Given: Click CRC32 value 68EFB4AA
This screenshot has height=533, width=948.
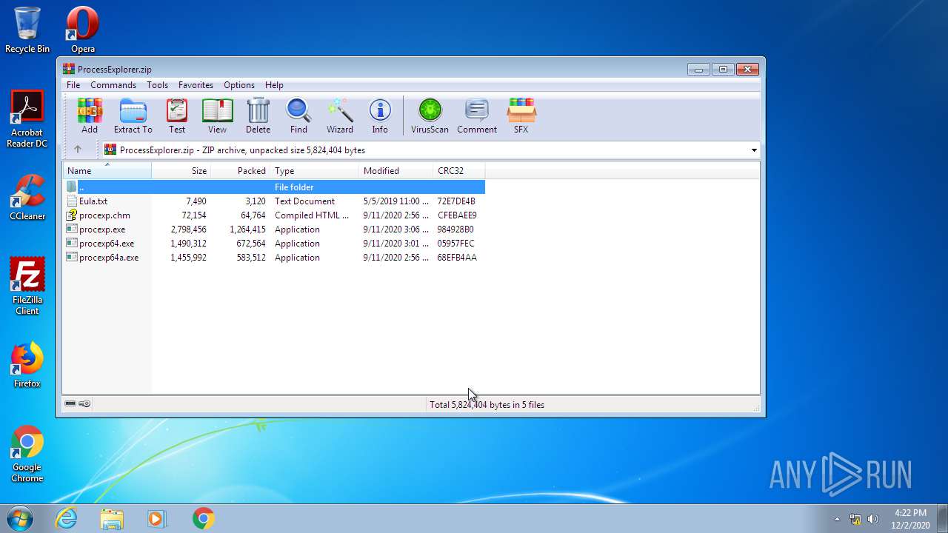Looking at the screenshot, I should pyautogui.click(x=457, y=258).
